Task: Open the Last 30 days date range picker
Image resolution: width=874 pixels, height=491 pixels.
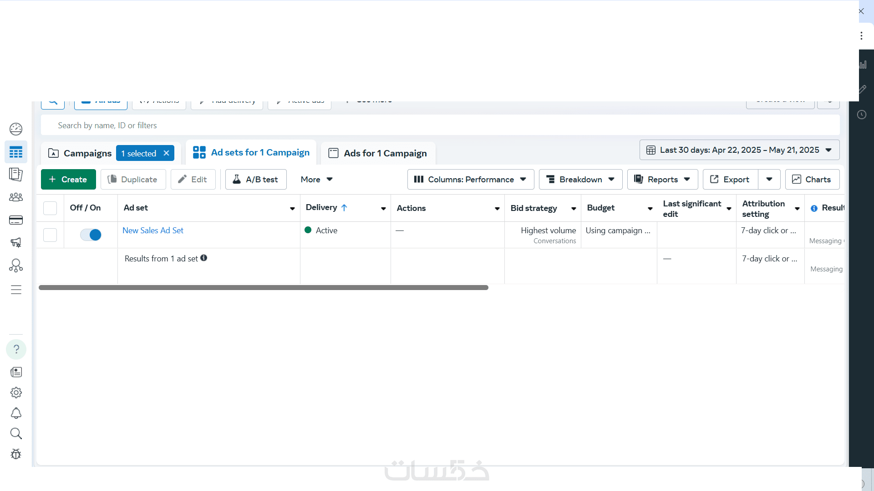Action: 739,150
